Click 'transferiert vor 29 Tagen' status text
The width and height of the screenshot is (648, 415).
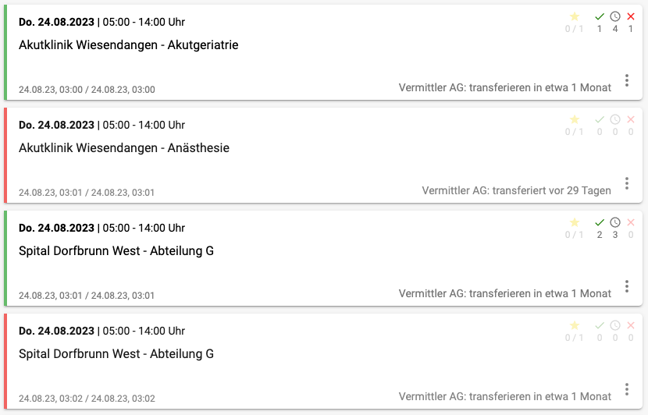tap(551, 191)
